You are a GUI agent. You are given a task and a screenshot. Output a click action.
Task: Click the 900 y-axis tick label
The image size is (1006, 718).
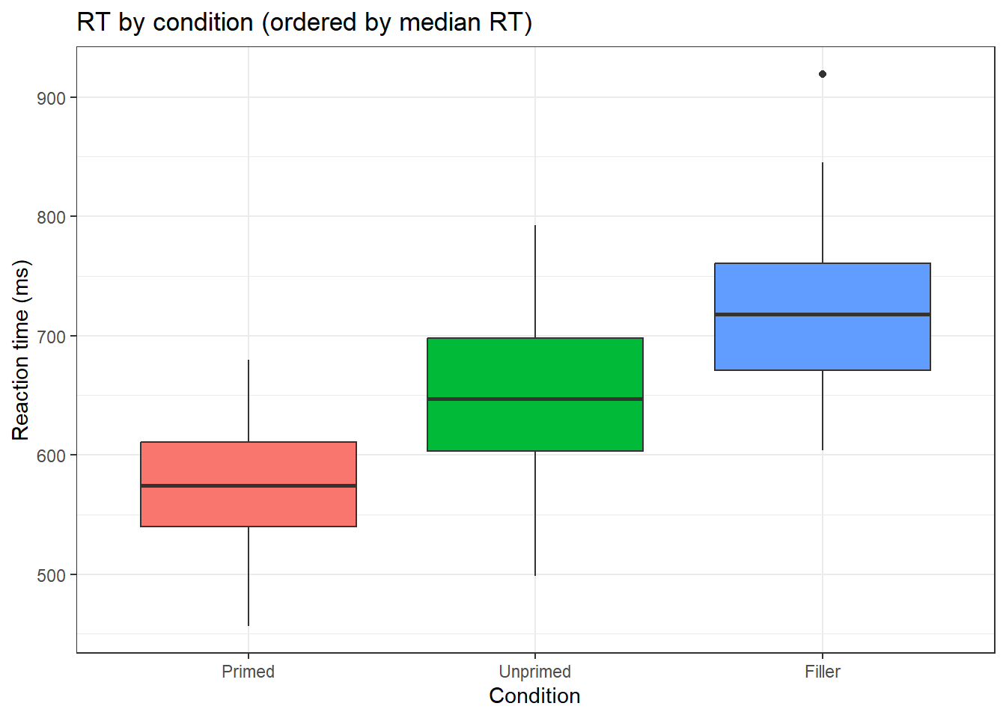click(52, 98)
